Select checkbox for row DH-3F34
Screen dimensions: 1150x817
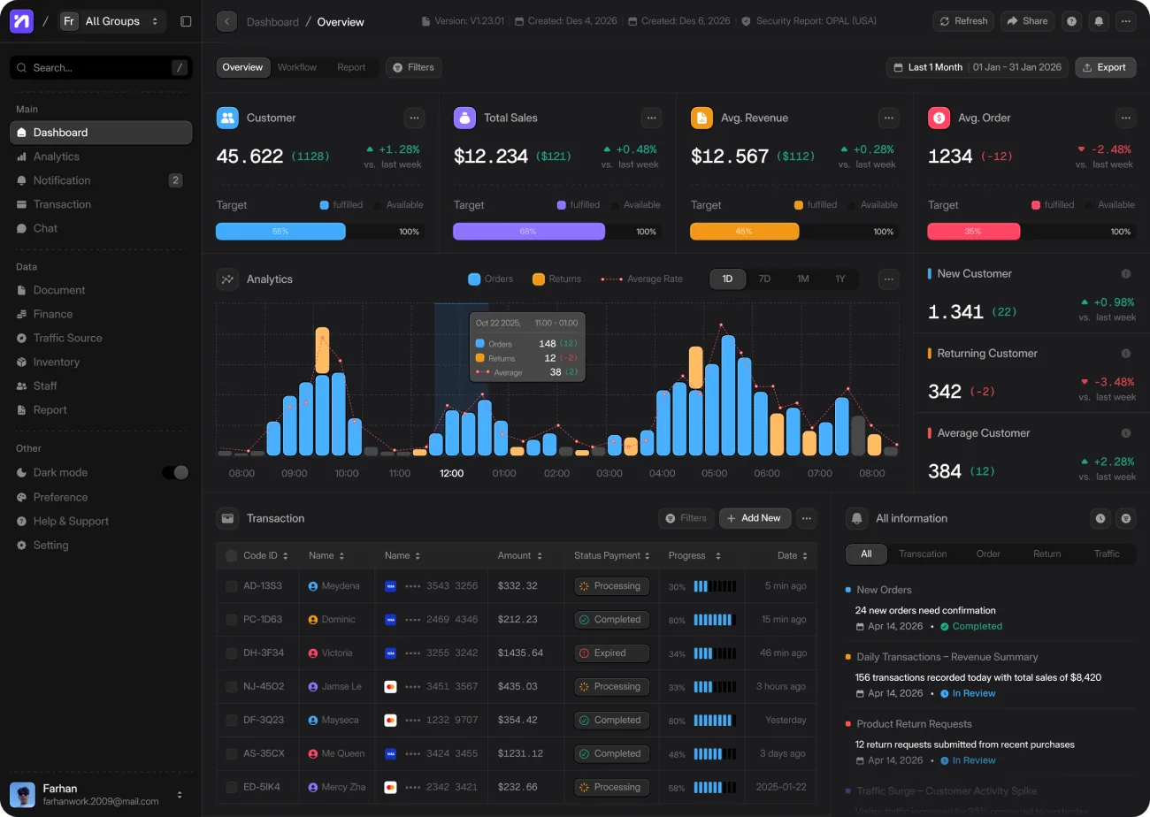(x=232, y=653)
